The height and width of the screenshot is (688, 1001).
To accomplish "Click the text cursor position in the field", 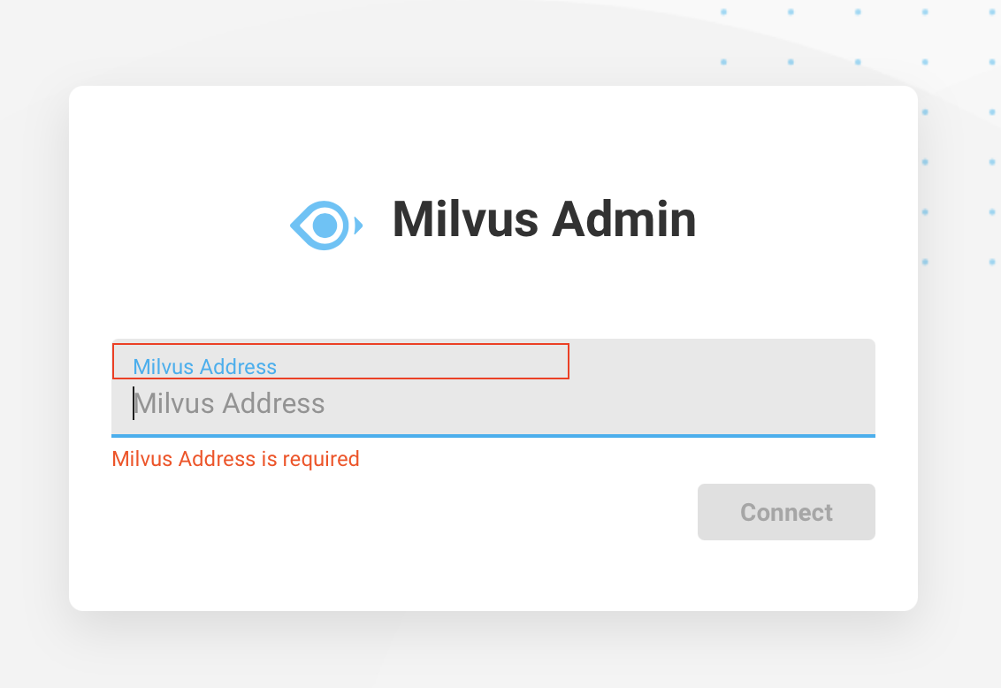I will pyautogui.click(x=134, y=403).
